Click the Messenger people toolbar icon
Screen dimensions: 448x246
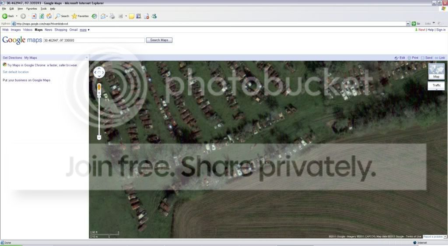[154, 16]
